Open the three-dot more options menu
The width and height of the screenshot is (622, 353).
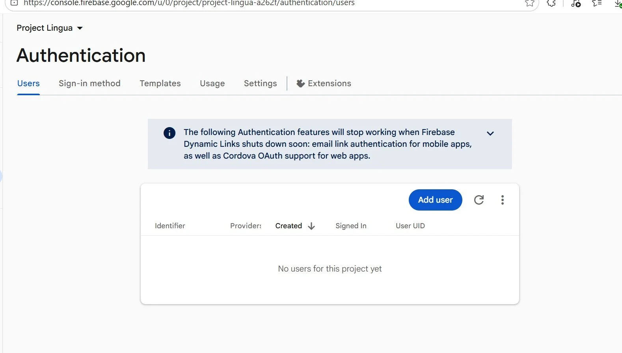point(502,200)
